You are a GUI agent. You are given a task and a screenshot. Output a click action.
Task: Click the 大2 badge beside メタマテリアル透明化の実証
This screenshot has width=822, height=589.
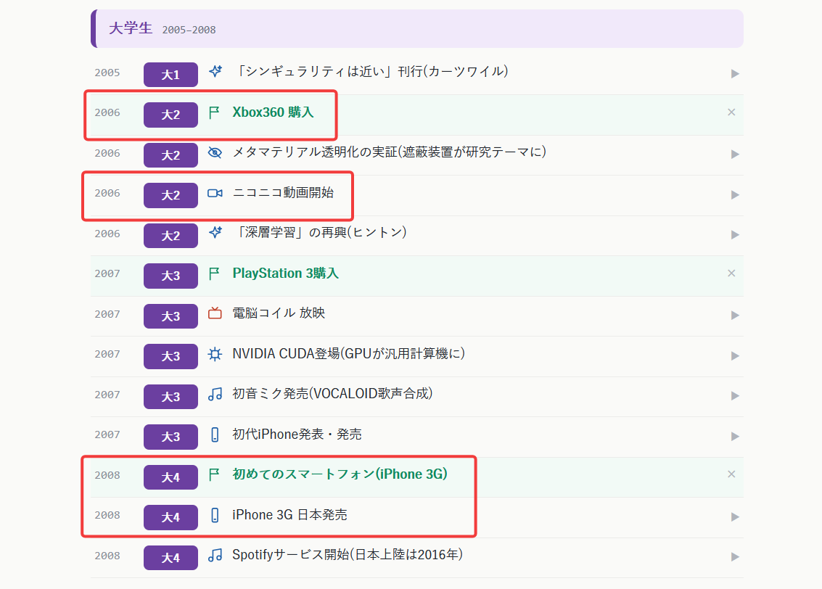171,155
